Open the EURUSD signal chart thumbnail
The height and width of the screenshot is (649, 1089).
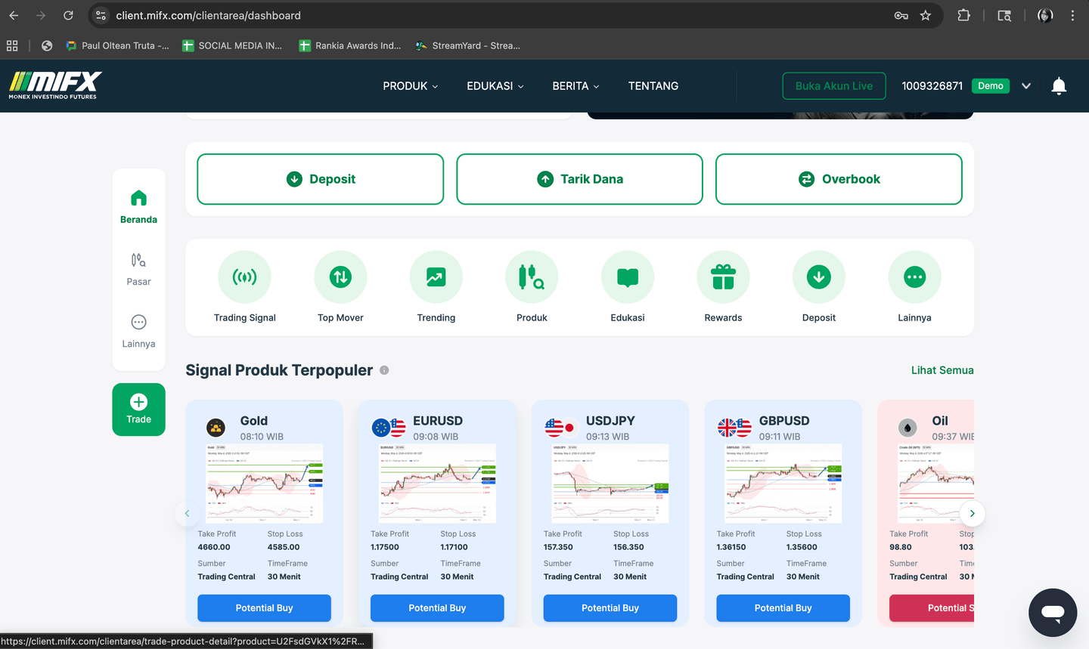(x=437, y=484)
